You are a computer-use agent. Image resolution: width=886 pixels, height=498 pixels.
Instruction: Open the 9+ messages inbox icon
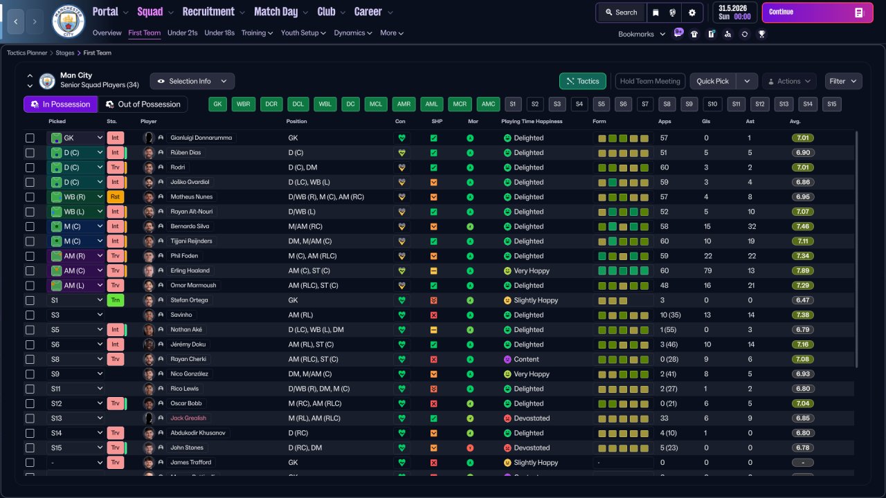(x=678, y=33)
